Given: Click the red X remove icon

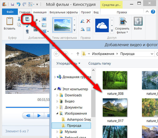Looking at the screenshot, I should pos(88,21).
